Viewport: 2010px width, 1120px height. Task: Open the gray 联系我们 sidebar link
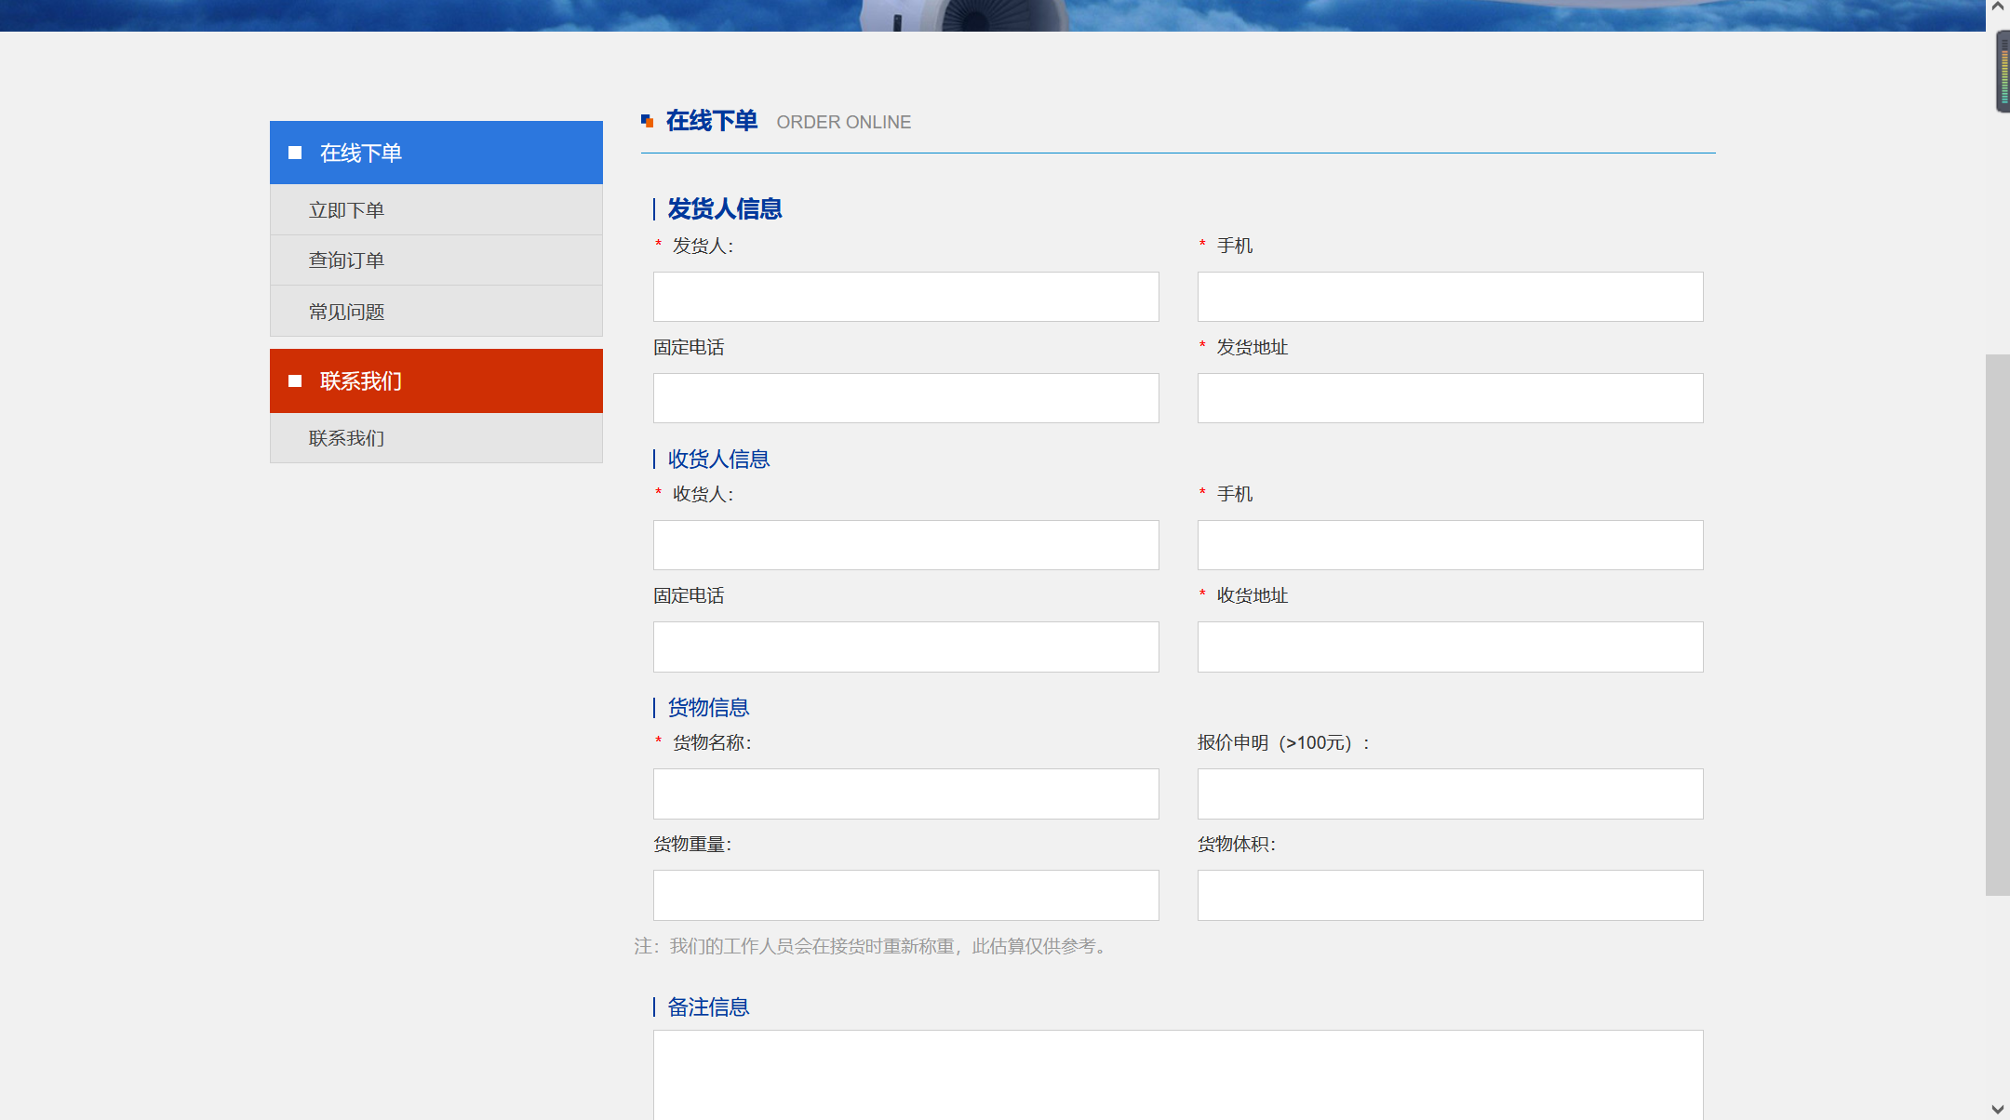point(435,438)
